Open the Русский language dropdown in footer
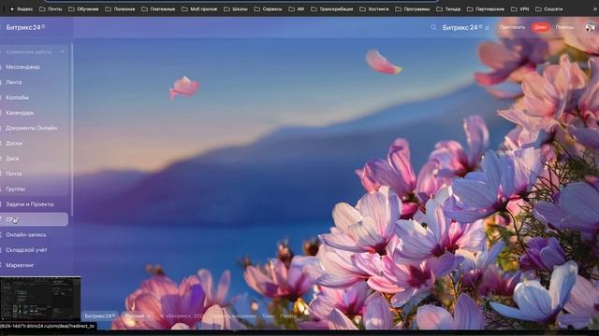The image size is (599, 336). coord(138,316)
